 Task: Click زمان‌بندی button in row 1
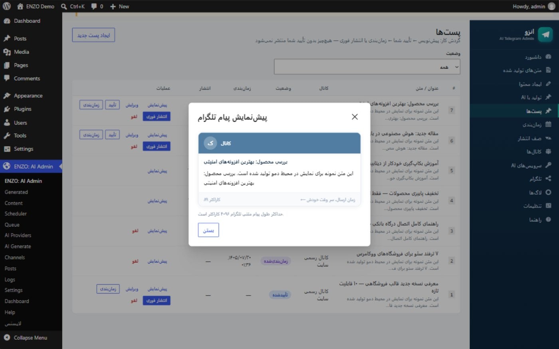point(108,289)
